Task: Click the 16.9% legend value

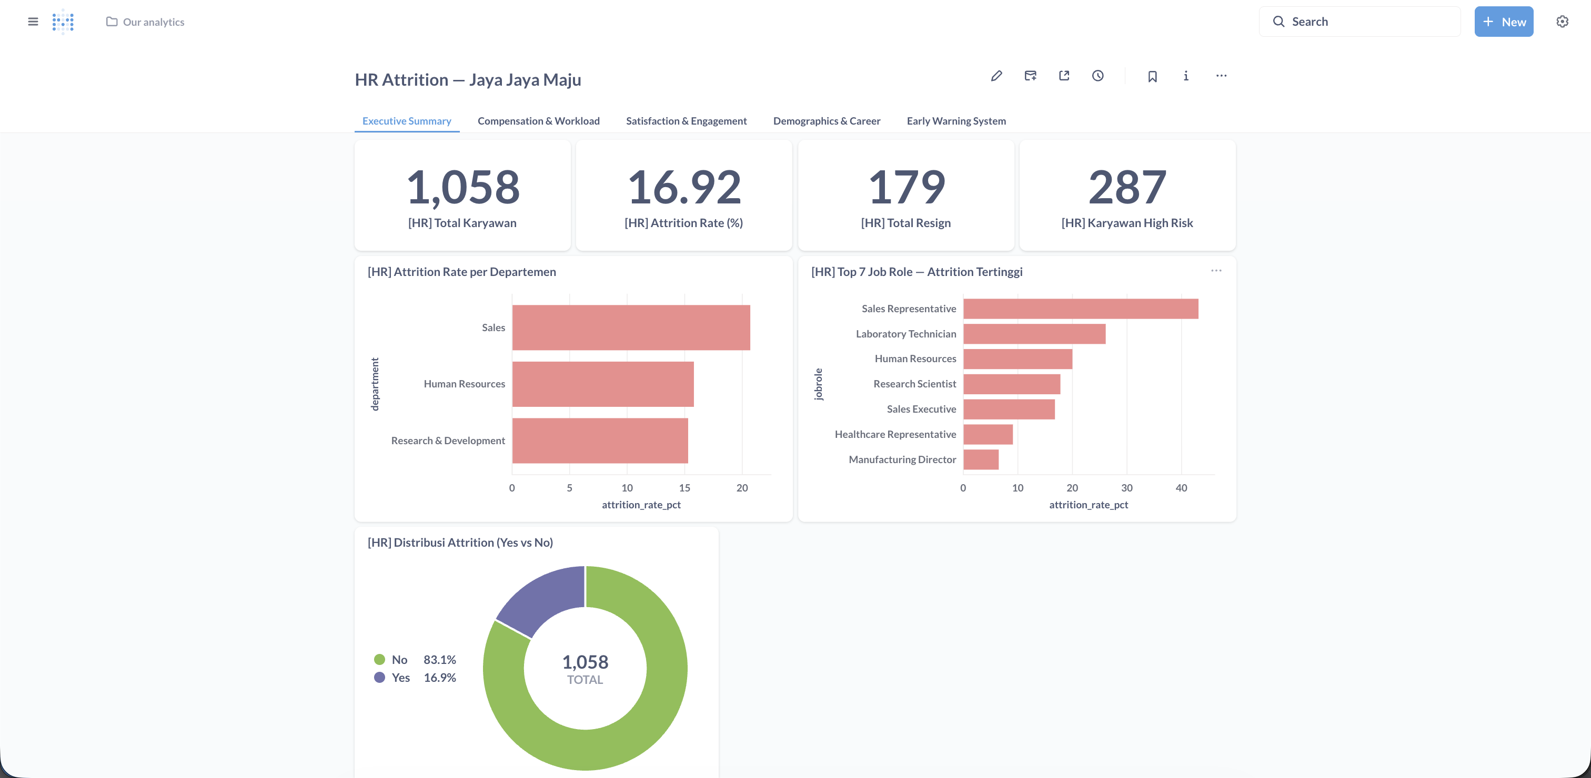Action: (x=440, y=678)
